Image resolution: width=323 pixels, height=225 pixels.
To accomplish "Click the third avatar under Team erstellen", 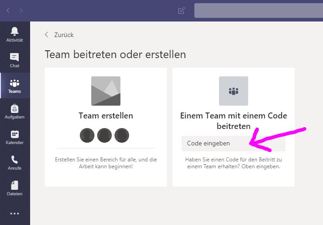I will point(122,135).
